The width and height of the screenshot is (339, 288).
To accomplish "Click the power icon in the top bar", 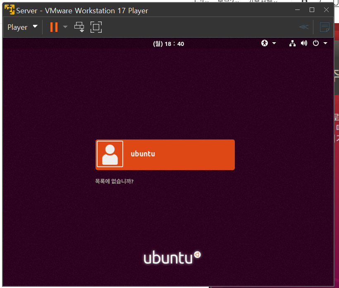I will point(316,43).
